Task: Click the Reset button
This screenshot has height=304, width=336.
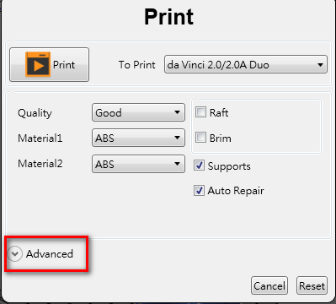Action: pos(312,285)
